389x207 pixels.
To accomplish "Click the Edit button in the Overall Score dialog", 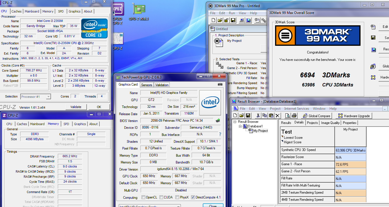I will [x=384, y=27].
